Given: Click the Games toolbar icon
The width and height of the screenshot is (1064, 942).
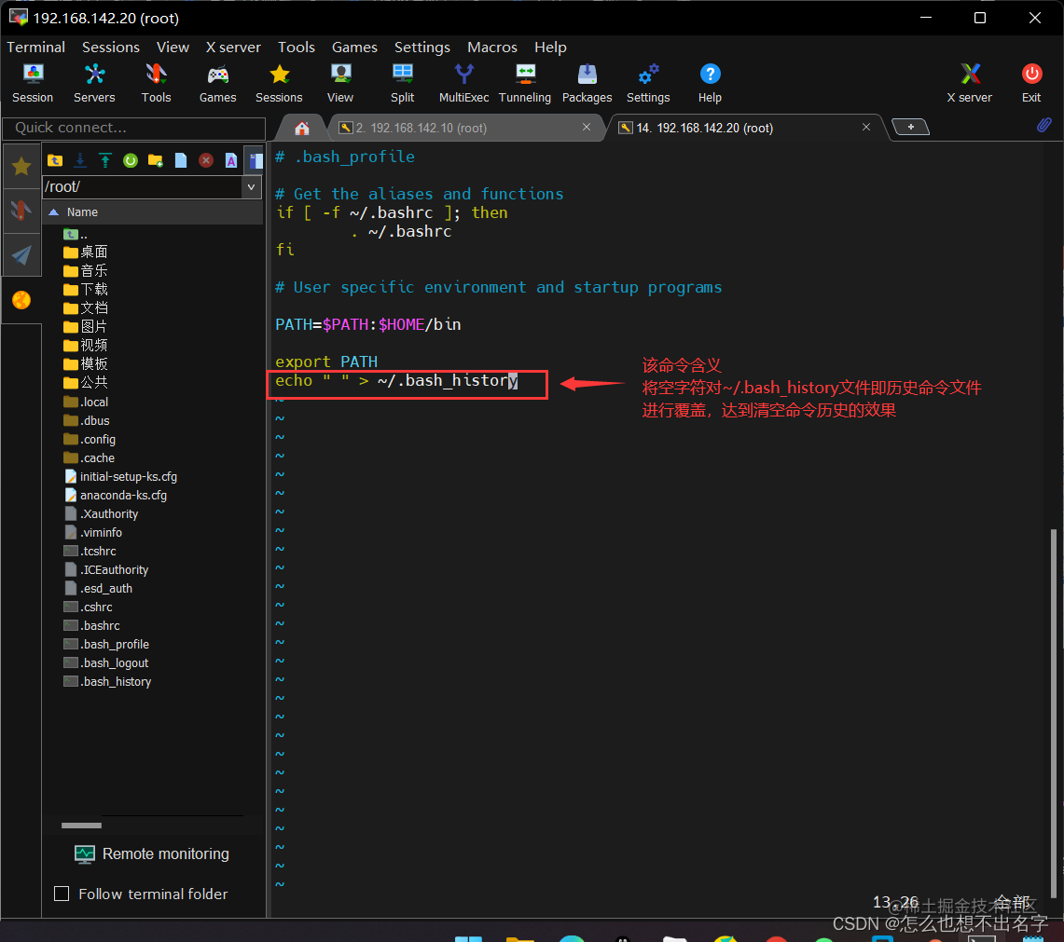Looking at the screenshot, I should [x=218, y=83].
